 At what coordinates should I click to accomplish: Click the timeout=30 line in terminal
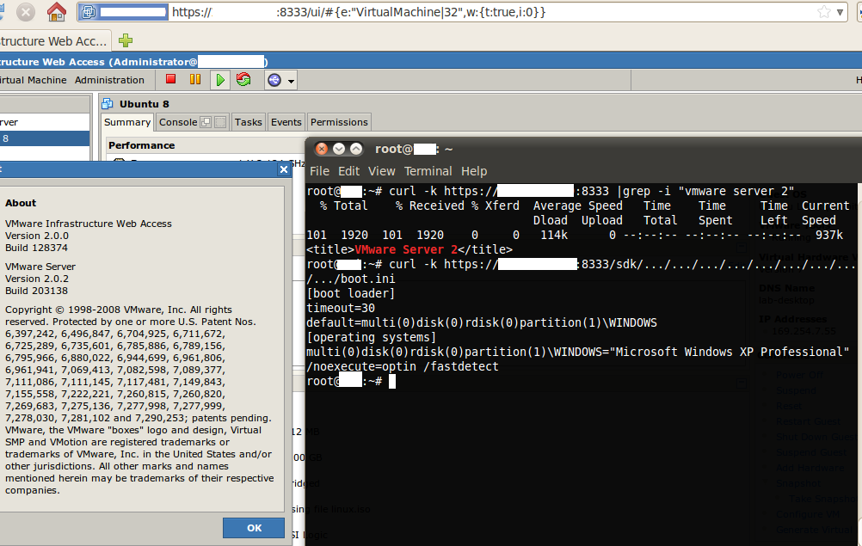341,308
